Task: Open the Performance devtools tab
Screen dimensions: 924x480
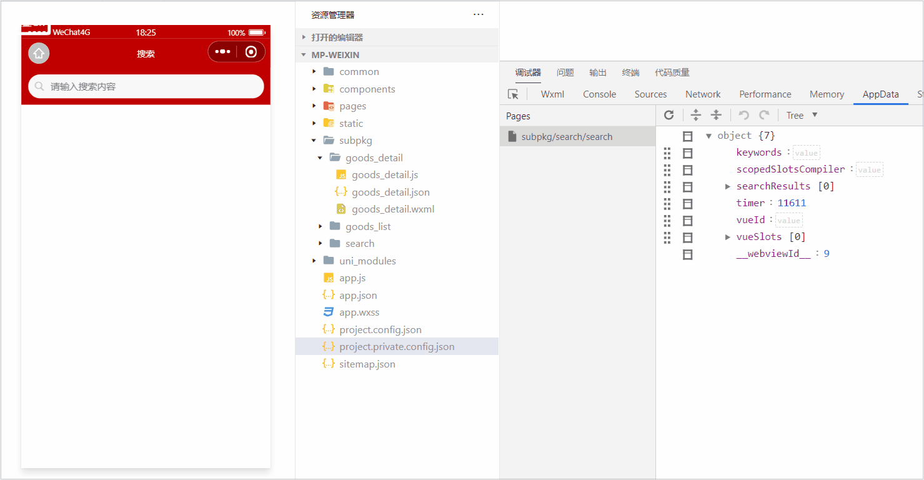Action: (x=765, y=94)
